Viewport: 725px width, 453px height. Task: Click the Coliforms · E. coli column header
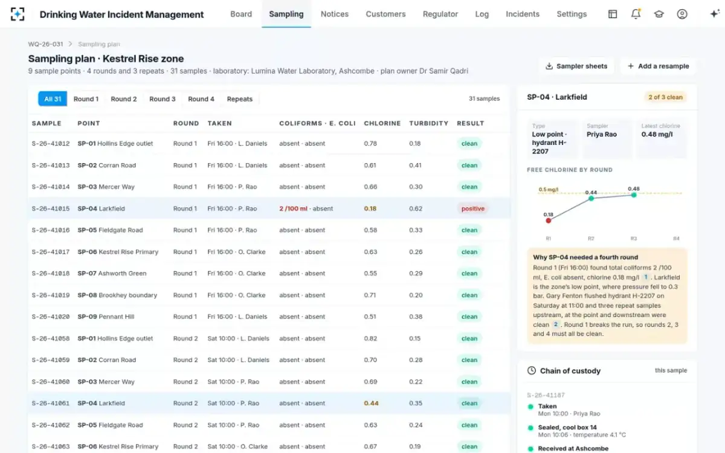click(317, 123)
